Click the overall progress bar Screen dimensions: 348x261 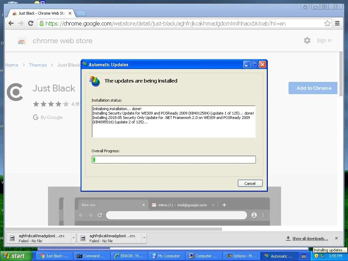tap(174, 160)
